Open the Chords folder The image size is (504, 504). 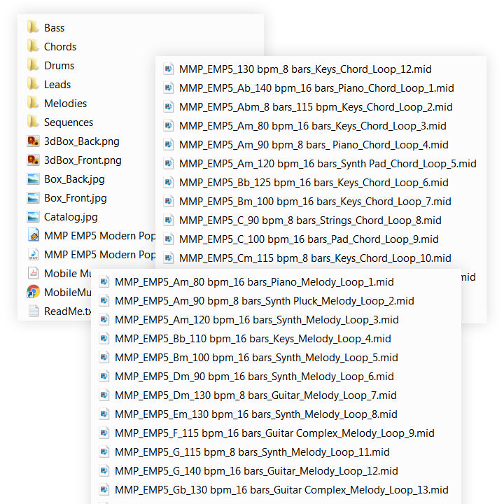point(59,47)
